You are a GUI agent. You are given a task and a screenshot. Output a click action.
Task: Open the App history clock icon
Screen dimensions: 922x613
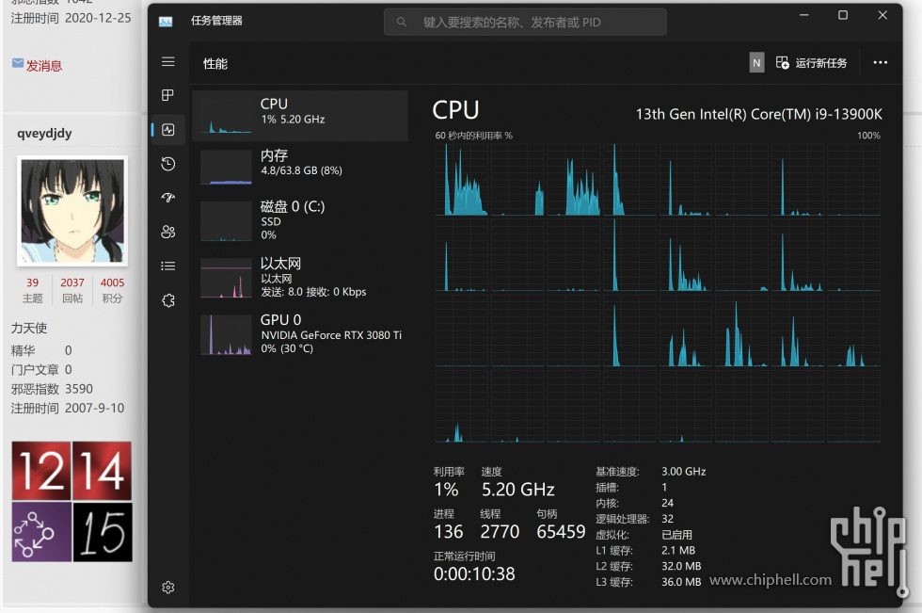168,164
